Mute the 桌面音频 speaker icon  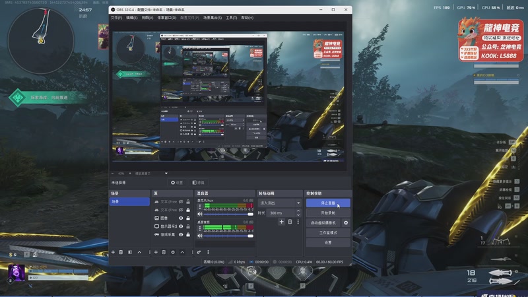pyautogui.click(x=200, y=236)
